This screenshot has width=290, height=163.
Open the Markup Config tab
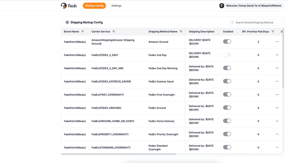94,6
